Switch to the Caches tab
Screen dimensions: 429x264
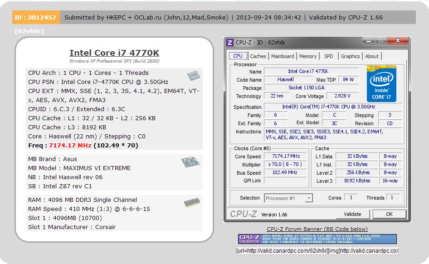pos(258,56)
